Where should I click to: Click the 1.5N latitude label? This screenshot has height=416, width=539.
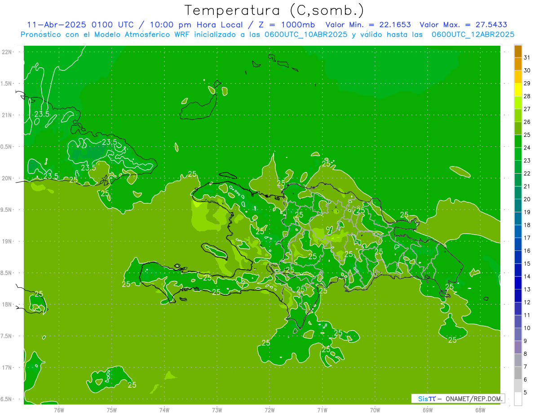coord(7,83)
